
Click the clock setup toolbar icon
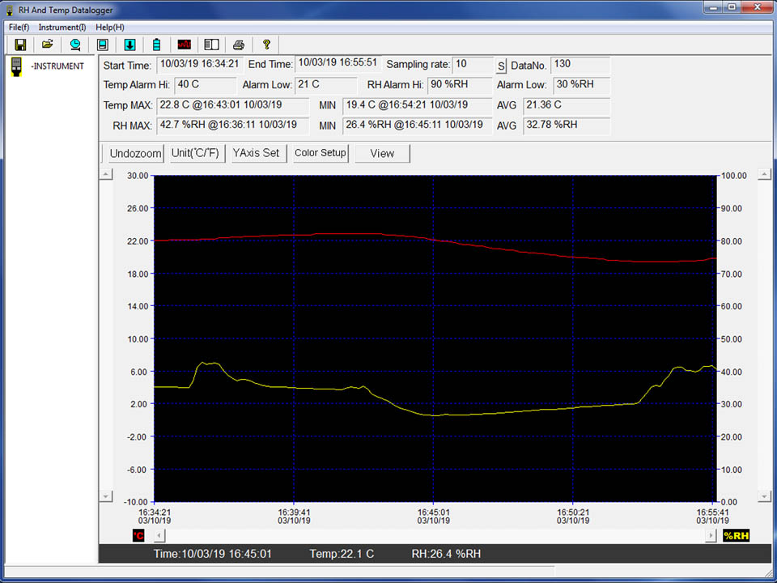pos(74,45)
